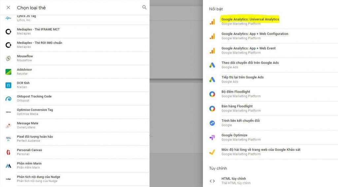Click App + Web Event analytics icon
338x187 pixels.
pyautogui.click(x=212, y=51)
